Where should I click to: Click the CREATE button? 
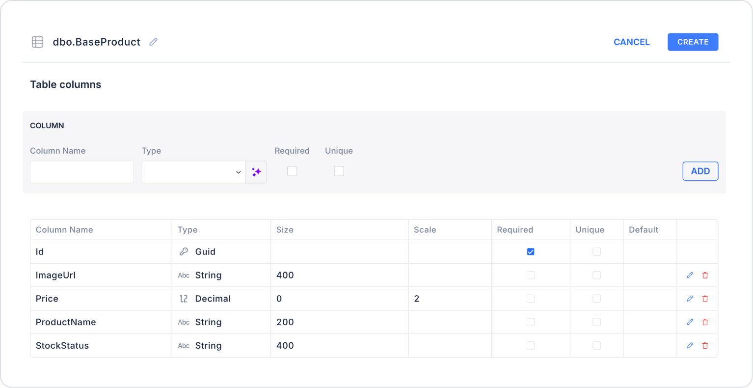pos(693,42)
